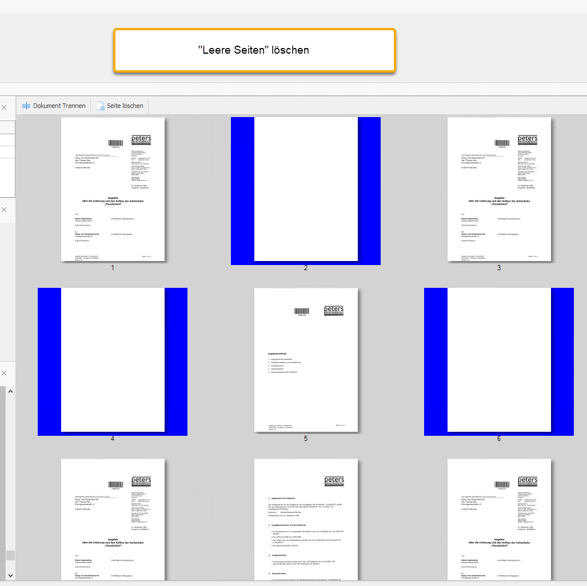Select the bottom-row thumbnail below page 6

coord(498,520)
